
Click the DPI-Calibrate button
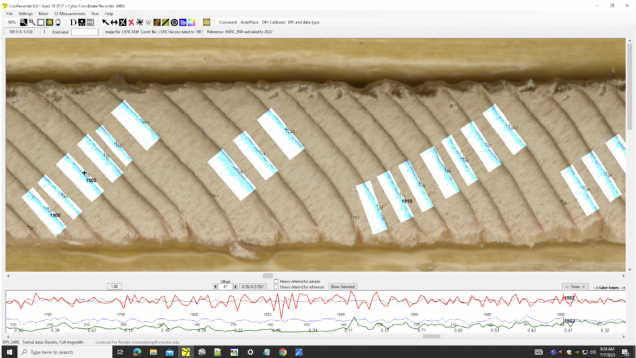(x=273, y=22)
